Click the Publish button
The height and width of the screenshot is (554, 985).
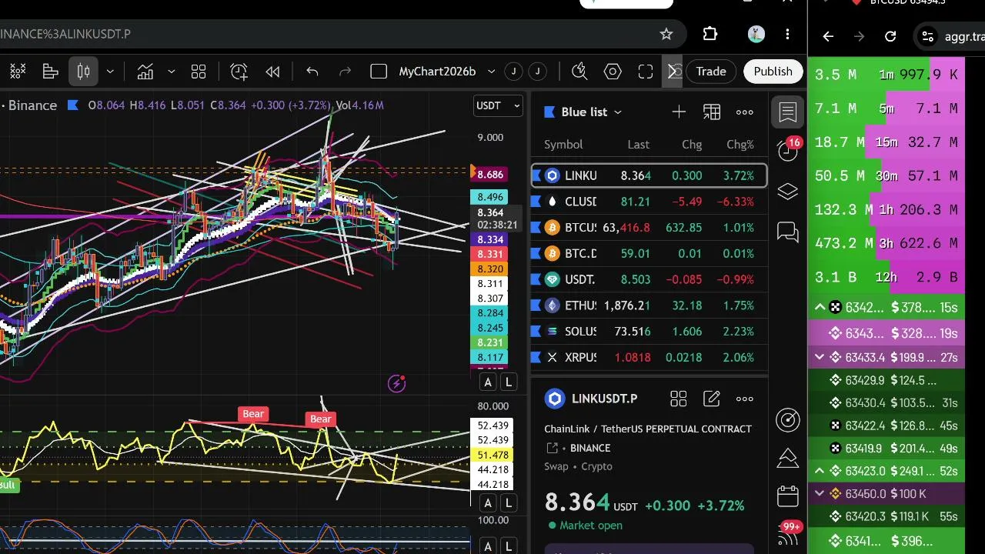coord(773,72)
